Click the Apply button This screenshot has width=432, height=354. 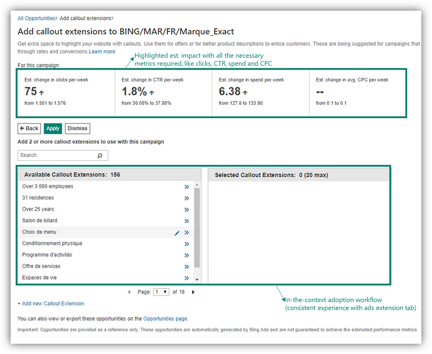pos(53,128)
